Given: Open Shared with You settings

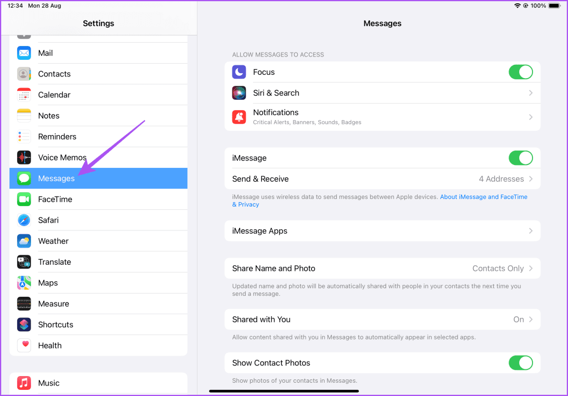Looking at the screenshot, I should [383, 319].
